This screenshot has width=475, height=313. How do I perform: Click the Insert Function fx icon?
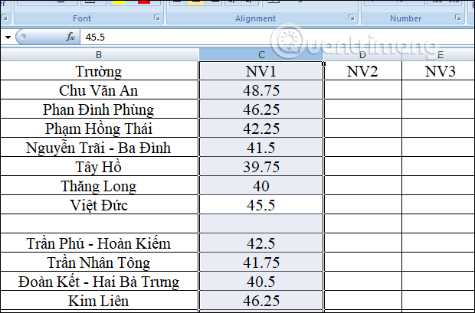coord(70,37)
